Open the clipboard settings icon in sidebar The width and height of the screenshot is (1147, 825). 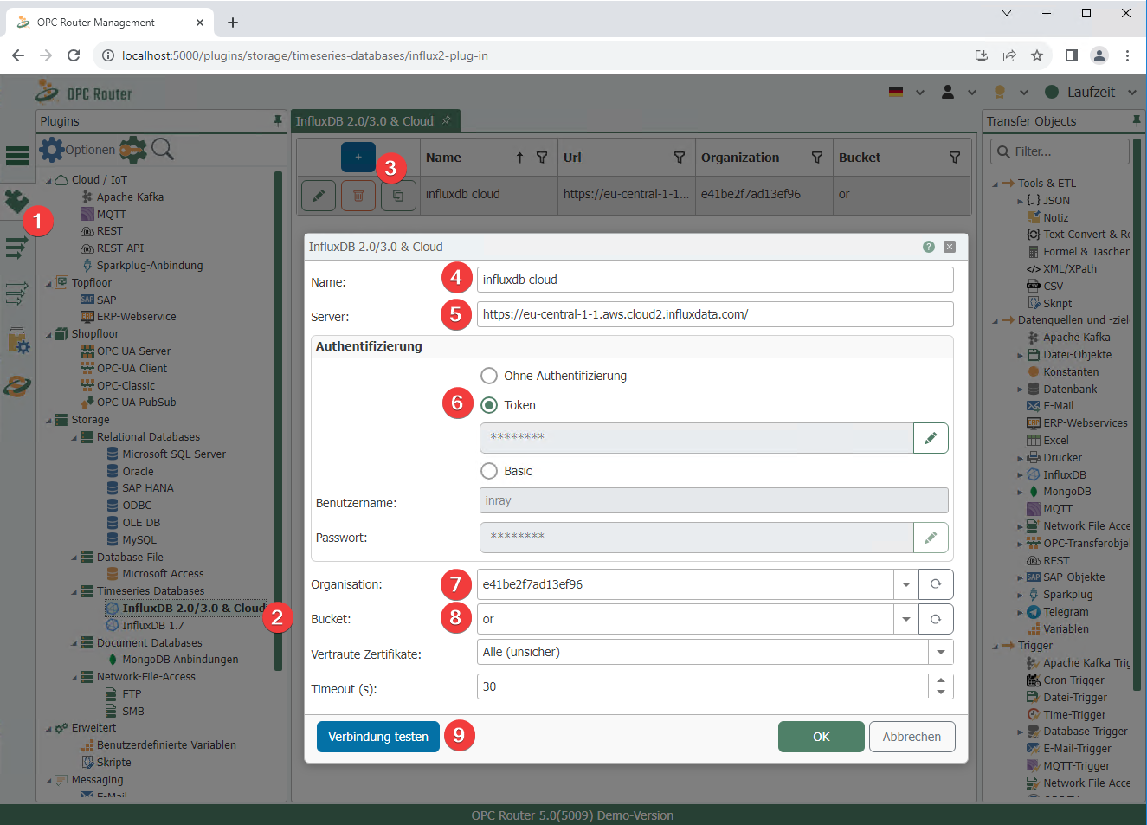point(17,340)
